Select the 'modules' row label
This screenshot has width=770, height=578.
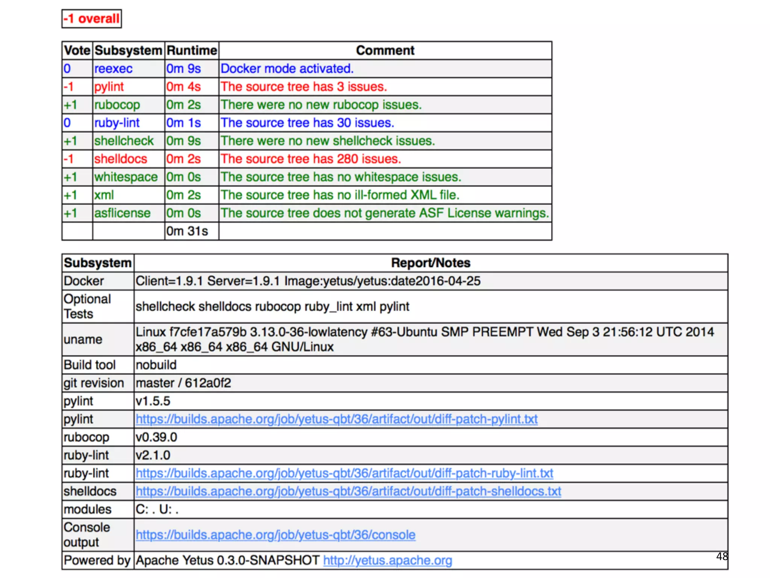tap(98, 510)
